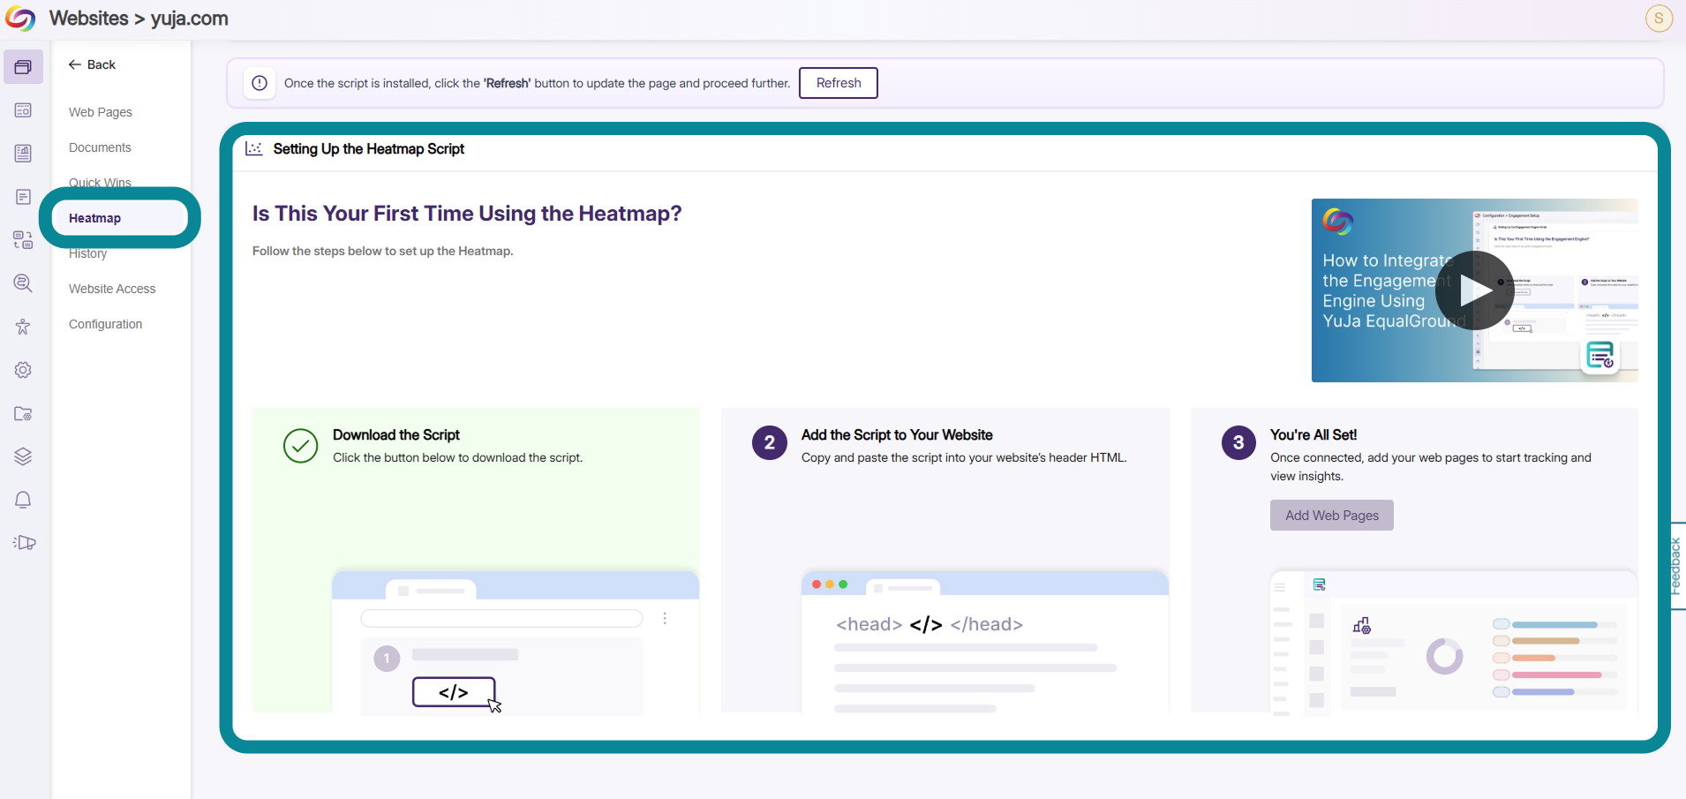Click the info icon in refresh notice
1686x799 pixels.
(260, 83)
